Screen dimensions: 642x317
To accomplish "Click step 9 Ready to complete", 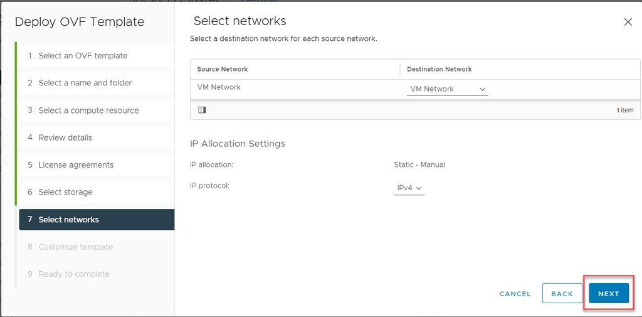I will [74, 274].
